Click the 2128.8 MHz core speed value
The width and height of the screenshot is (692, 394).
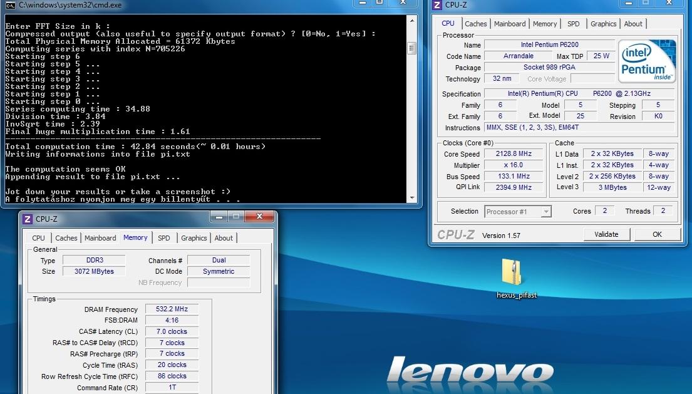514,153
